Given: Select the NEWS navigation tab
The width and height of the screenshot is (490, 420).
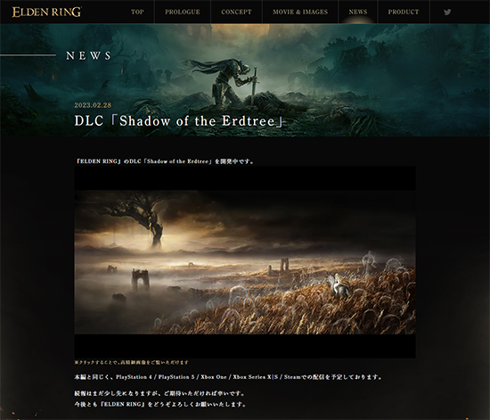Looking at the screenshot, I should [358, 12].
